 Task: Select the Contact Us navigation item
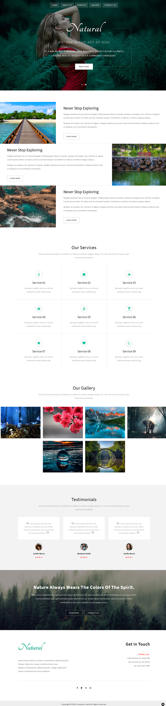[x=110, y=5]
